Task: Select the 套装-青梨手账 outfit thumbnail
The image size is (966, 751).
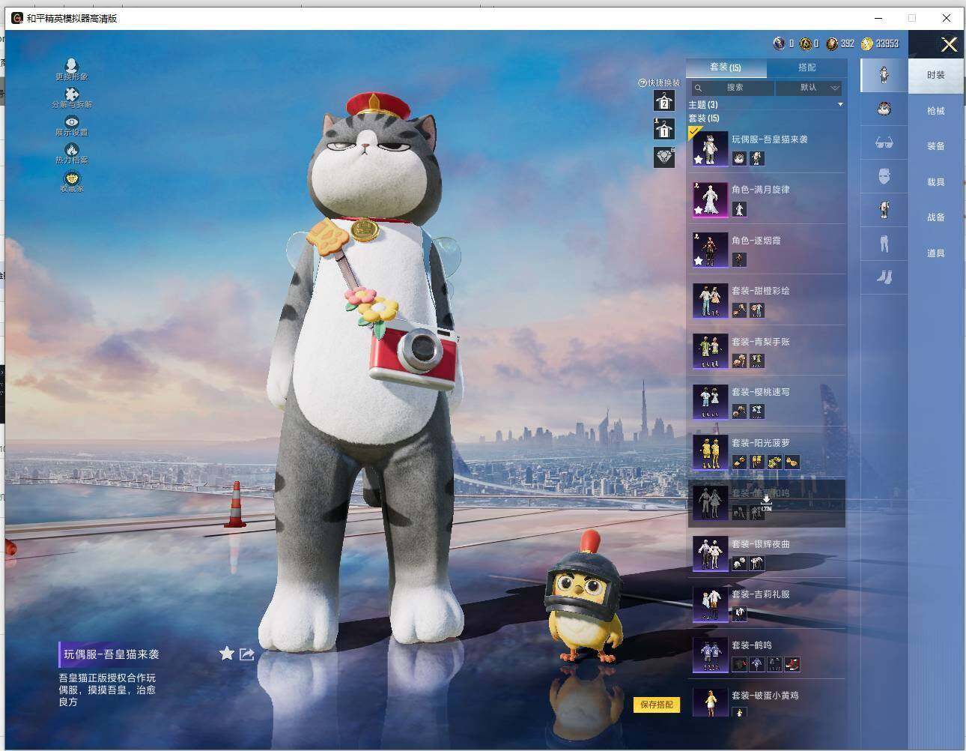Action: pyautogui.click(x=710, y=351)
